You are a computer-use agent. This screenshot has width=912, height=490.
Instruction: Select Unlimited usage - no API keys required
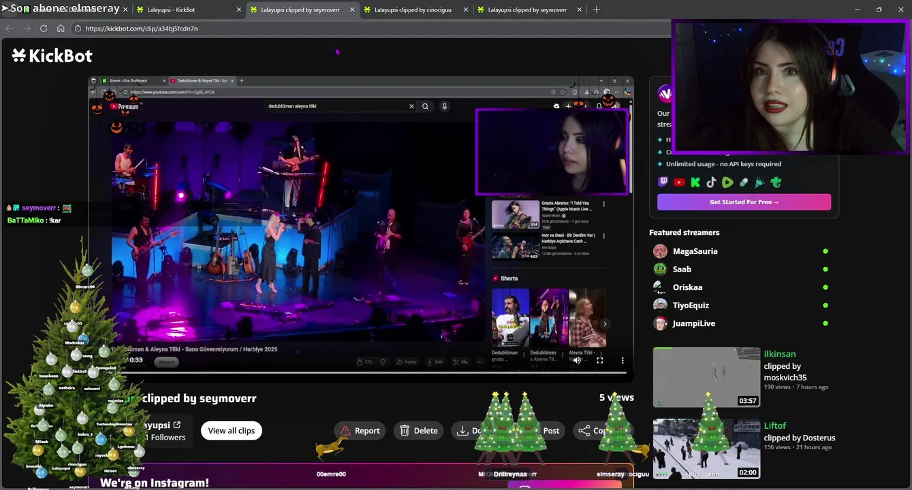(723, 164)
